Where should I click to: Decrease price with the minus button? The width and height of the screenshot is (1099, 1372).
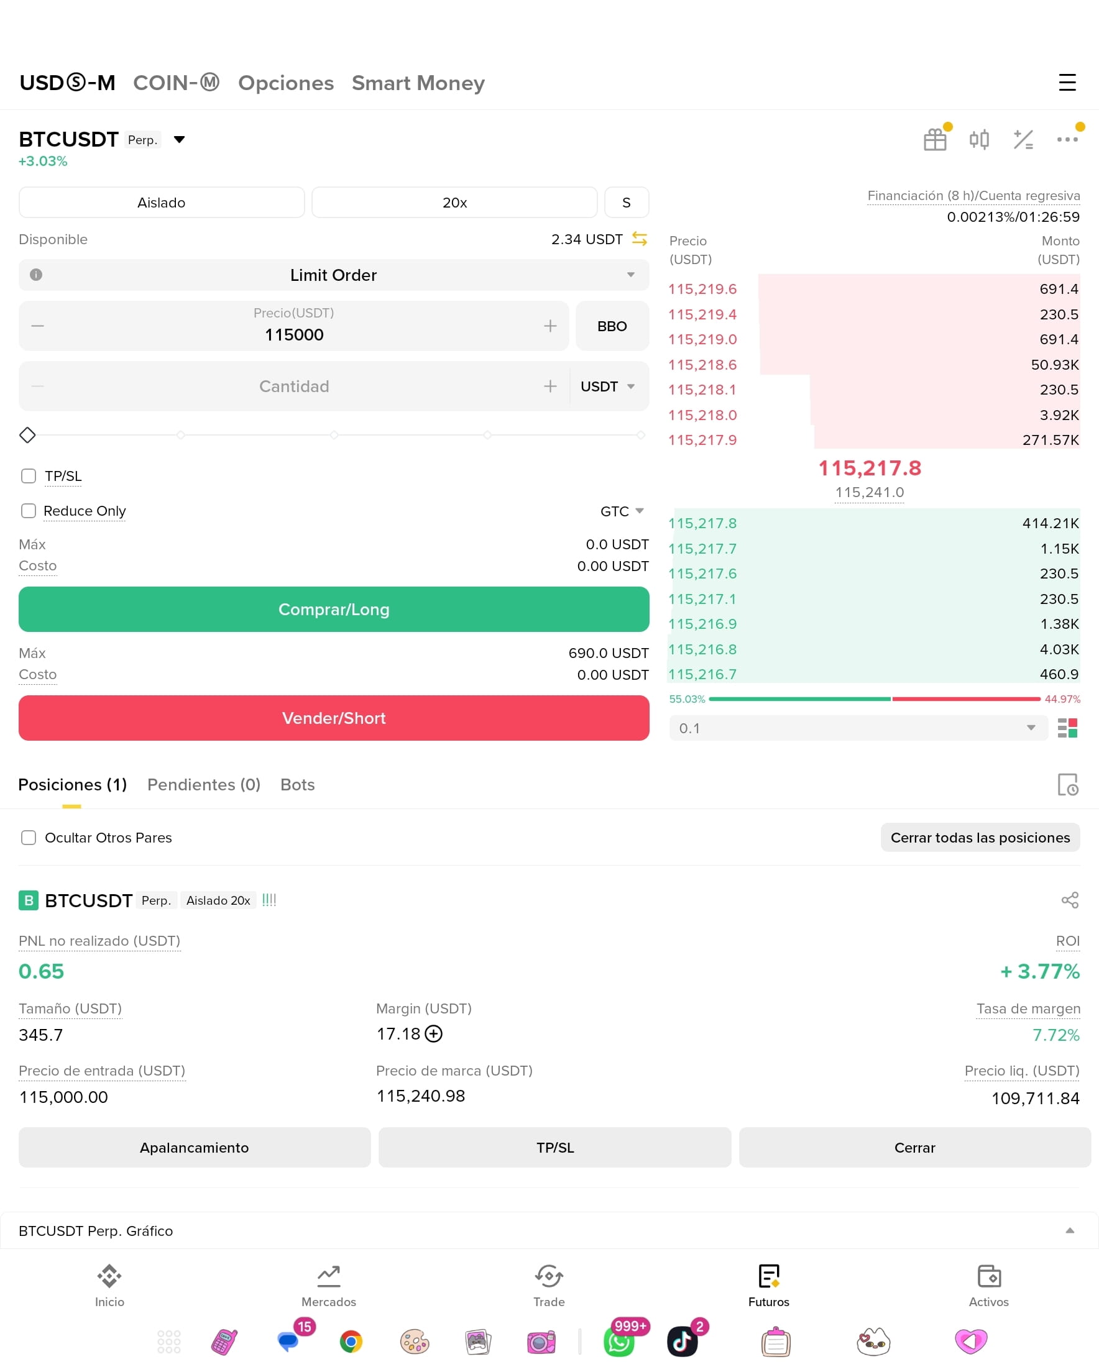pyautogui.click(x=37, y=326)
